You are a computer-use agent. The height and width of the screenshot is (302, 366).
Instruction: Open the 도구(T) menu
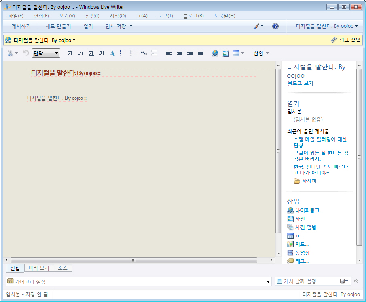click(x=165, y=16)
